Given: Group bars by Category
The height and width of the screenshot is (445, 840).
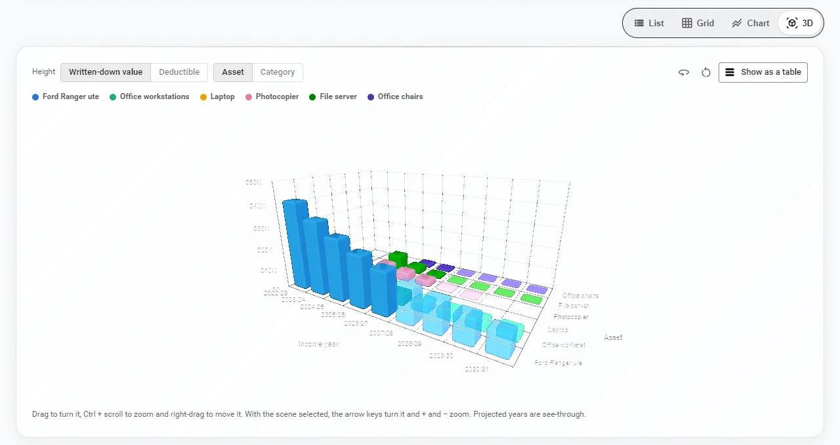Looking at the screenshot, I should click(x=278, y=72).
